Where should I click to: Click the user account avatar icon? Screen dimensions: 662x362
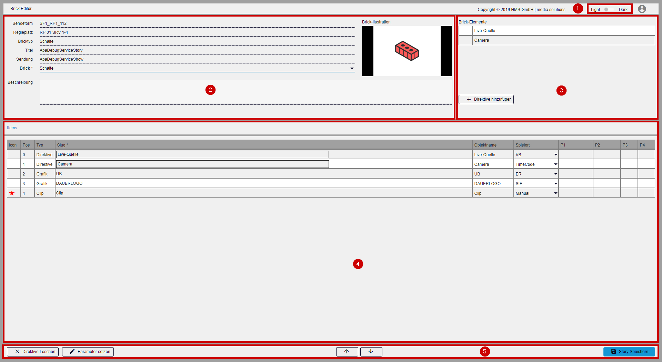point(642,9)
